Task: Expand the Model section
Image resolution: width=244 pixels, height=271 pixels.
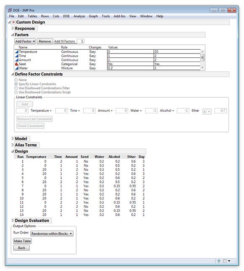Action: (13, 139)
